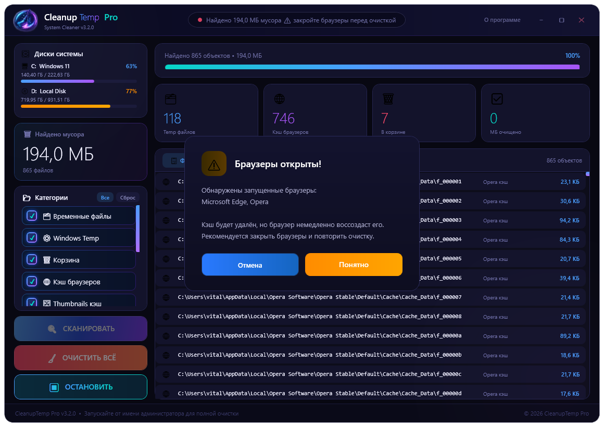Viewport: 604px width, 427px height.
Task: Click the 194,0 МБ found junk value
Action: (x=58, y=154)
